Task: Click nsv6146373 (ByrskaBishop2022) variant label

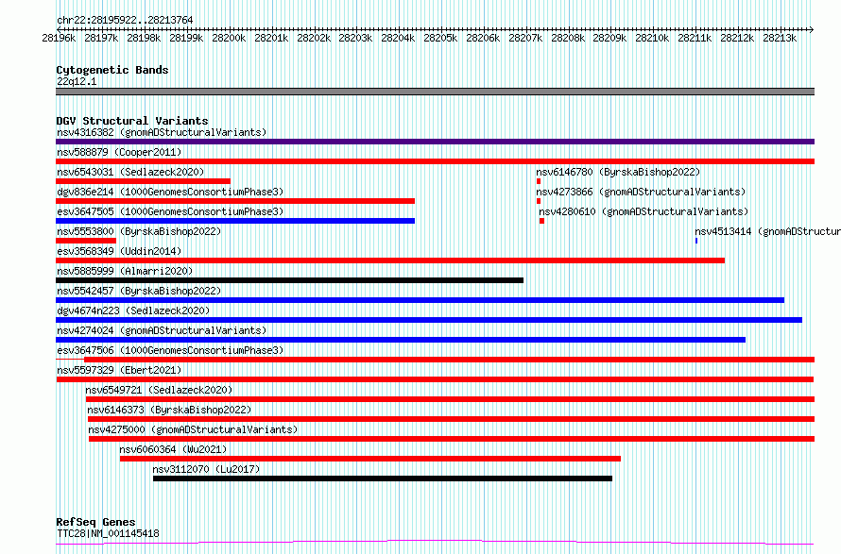Action: point(169,410)
